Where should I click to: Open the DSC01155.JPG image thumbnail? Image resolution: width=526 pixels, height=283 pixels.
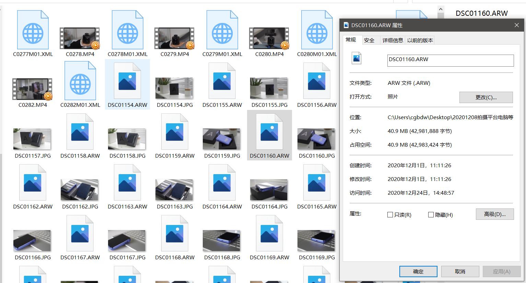[269, 88]
